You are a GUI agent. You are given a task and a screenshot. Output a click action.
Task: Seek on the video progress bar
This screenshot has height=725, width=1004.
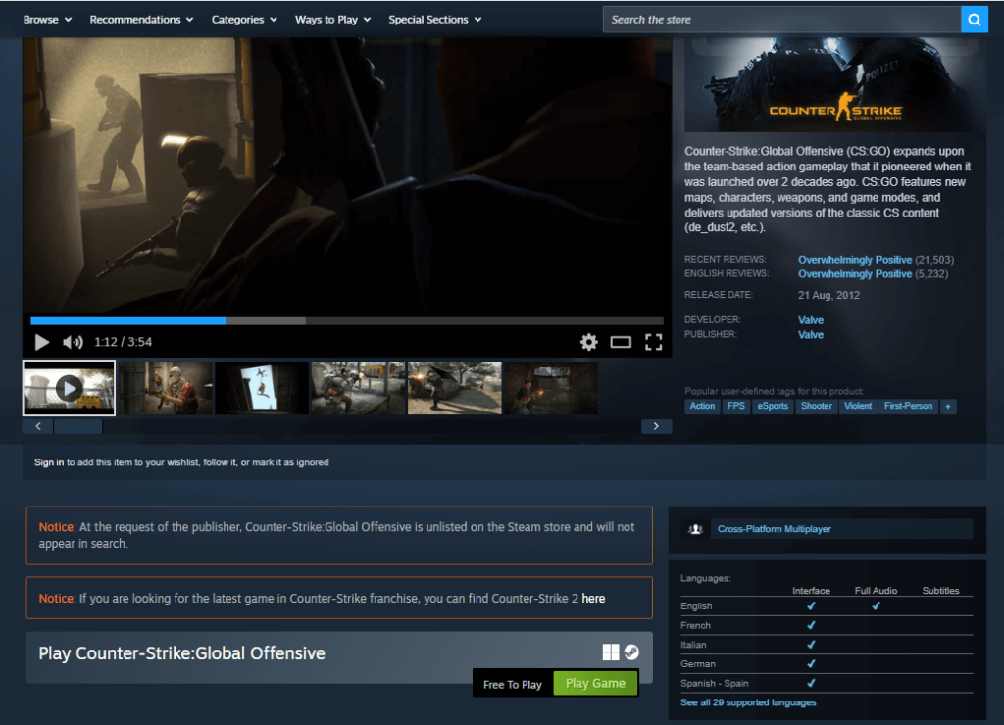click(347, 321)
